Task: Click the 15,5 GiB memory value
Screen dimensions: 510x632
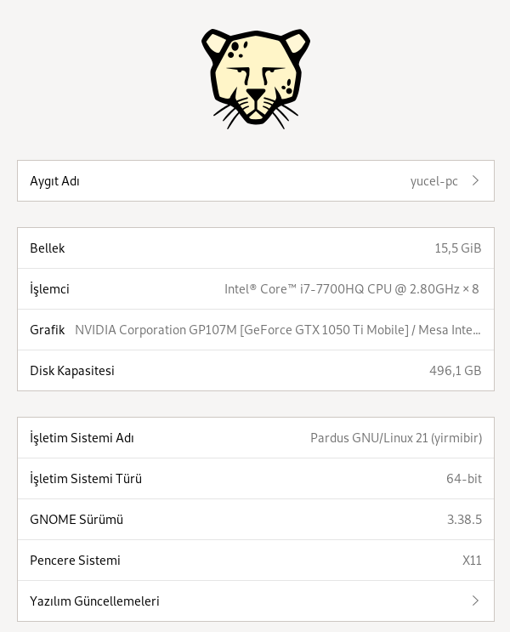Action: tap(457, 248)
